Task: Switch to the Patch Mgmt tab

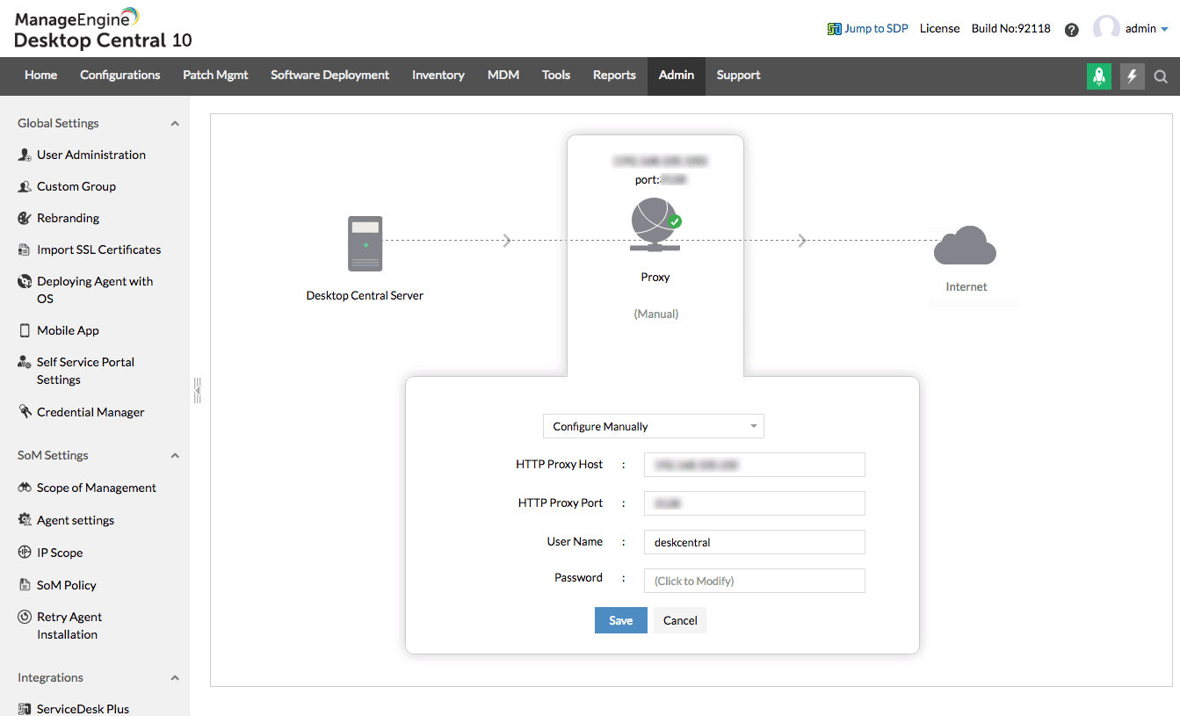Action: click(x=215, y=76)
